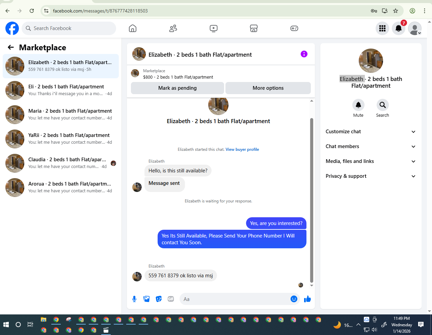Open notifications bell with 7 badge

click(399, 28)
